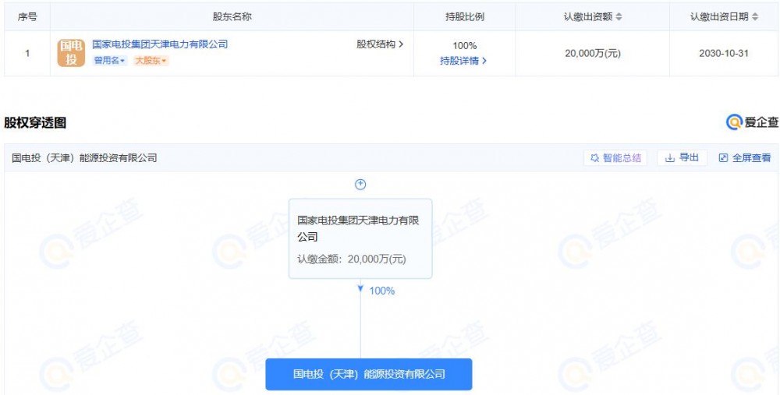Image resolution: width=780 pixels, height=395 pixels.
Task: Click the 智能总结 button
Action: click(615, 158)
